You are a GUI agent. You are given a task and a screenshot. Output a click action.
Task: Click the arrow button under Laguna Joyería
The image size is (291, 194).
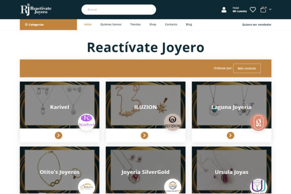[230, 135]
